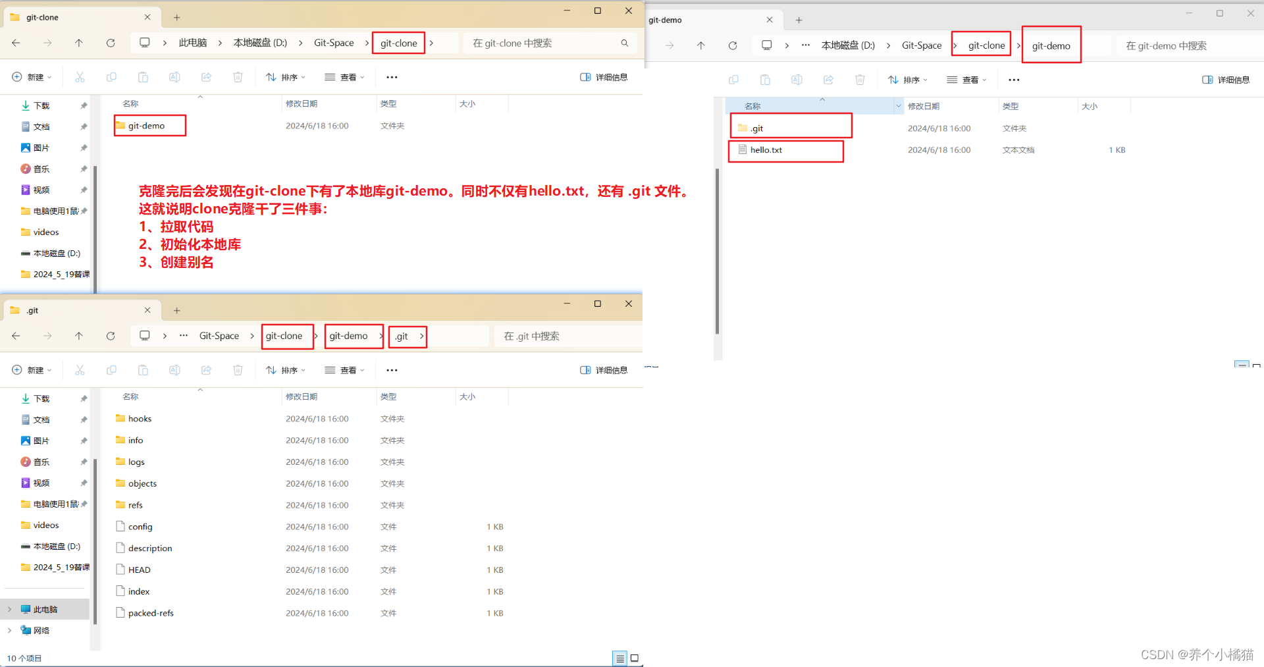Toggle 详细信息 pane in git-demo window

1226,80
